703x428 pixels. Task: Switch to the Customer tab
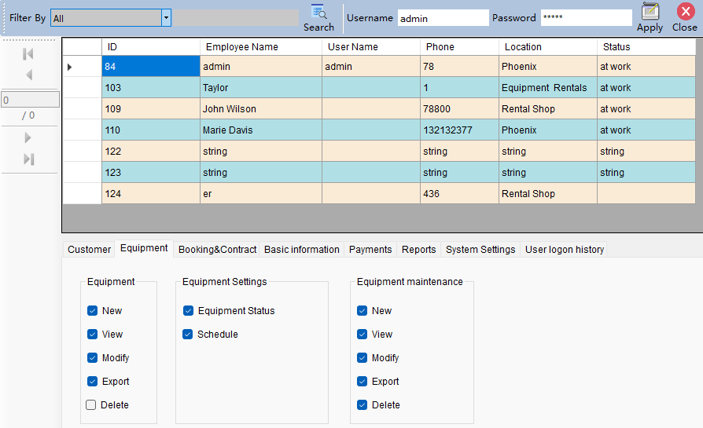coord(89,250)
